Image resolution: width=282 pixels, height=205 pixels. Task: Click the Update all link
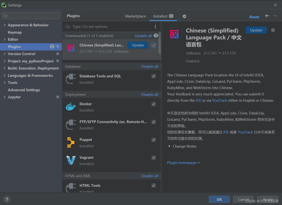point(143,36)
